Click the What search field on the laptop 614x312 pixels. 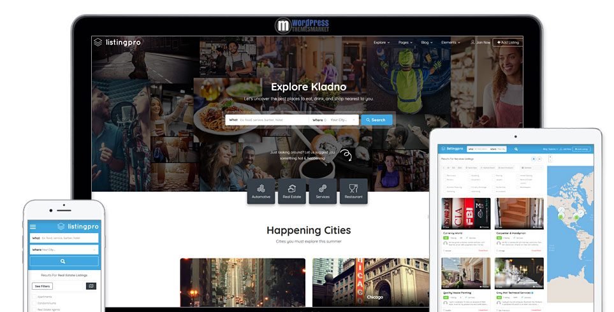coord(267,120)
